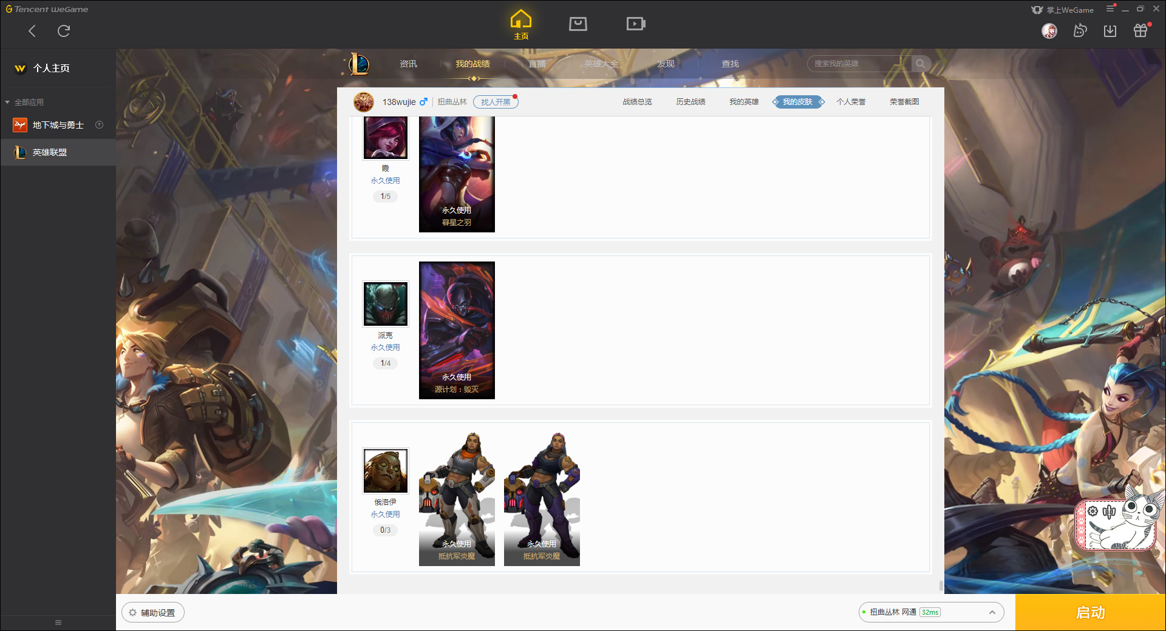Screen dimensions: 1166x631
Task: Switch to 荣誉截图 sub-tab
Action: pyautogui.click(x=904, y=102)
